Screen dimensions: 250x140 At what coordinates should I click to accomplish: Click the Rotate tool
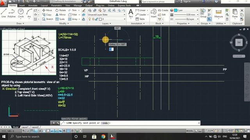[61, 10]
